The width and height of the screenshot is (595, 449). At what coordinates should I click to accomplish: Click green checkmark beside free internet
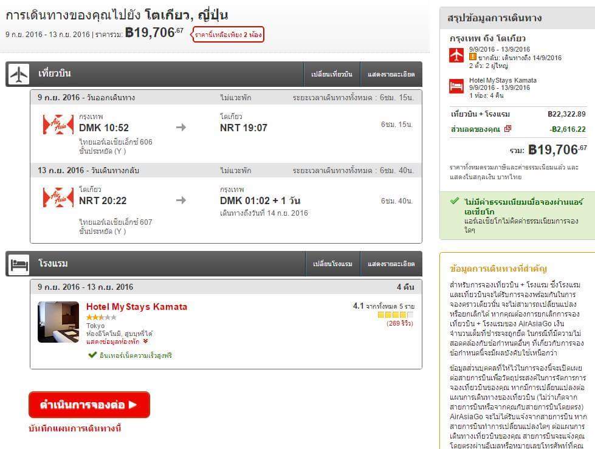(x=92, y=355)
